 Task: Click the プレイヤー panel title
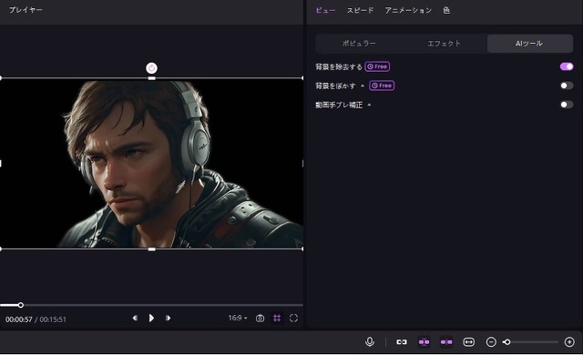(26, 10)
